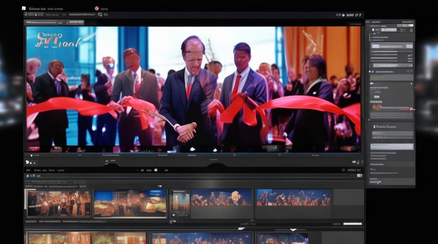The width and height of the screenshot is (438, 244).
Task: Click the small white icon above the second clip
Action: pos(160,186)
